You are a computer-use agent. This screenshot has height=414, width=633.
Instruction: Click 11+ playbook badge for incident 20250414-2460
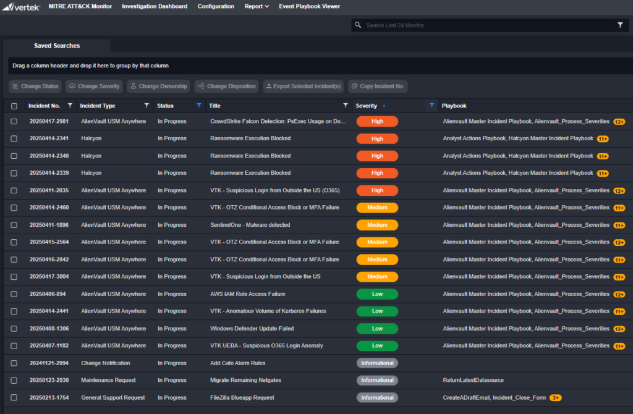click(619, 208)
